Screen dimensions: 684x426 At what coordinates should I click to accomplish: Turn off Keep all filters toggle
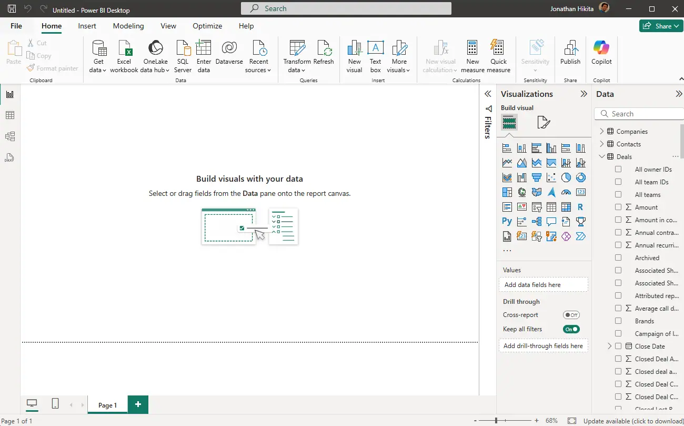point(571,329)
